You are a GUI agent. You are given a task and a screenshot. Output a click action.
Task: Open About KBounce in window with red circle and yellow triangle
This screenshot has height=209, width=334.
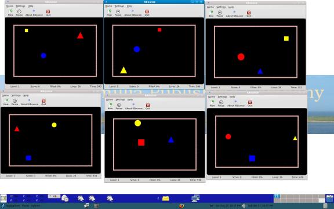tap(236, 103)
